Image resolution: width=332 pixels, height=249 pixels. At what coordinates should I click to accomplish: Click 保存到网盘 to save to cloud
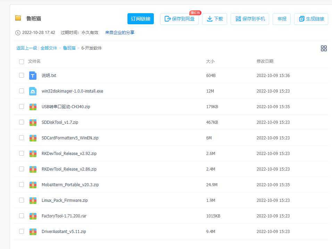click(179, 19)
